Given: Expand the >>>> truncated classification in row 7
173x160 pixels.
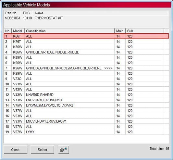Looking at the screenshot, I should 108,68.
